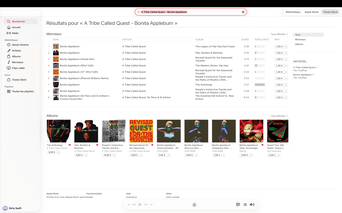This screenshot has width=342, height=213.
Task: Open Bonita Applebum artist link
Action: click(x=303, y=75)
